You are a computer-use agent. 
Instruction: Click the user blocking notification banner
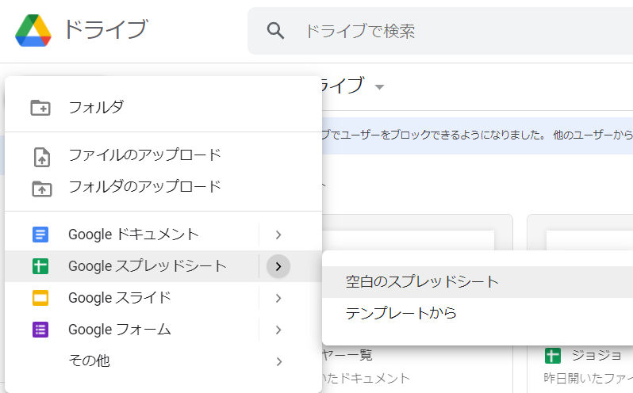point(478,135)
